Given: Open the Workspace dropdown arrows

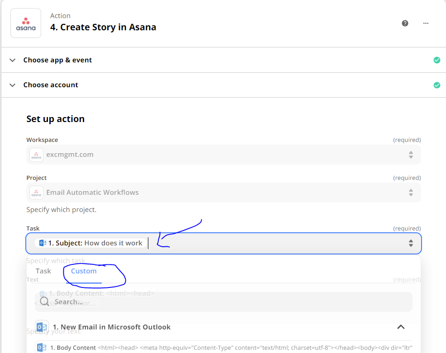Looking at the screenshot, I should click(411, 155).
